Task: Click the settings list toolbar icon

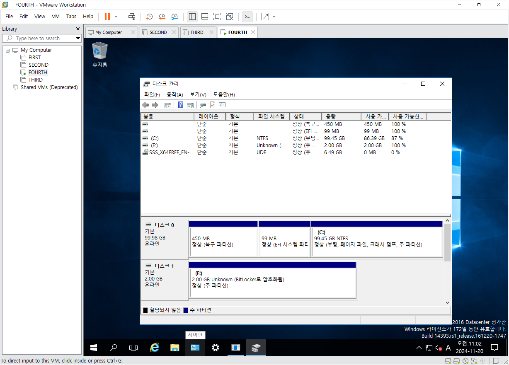Action: [x=222, y=105]
